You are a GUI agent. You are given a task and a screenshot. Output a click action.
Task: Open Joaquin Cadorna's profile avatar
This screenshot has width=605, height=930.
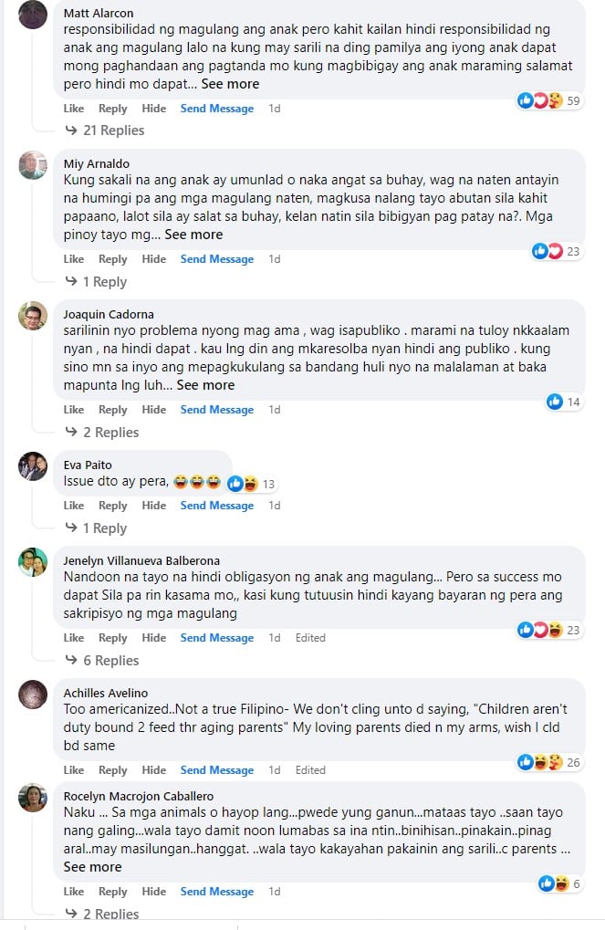33,316
